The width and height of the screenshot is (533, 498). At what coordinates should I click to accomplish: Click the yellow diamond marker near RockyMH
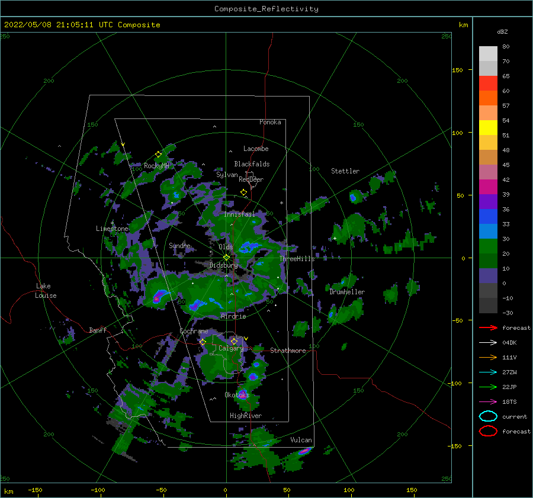coord(158,155)
